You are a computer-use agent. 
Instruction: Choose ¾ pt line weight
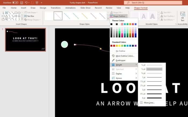pos(152,73)
